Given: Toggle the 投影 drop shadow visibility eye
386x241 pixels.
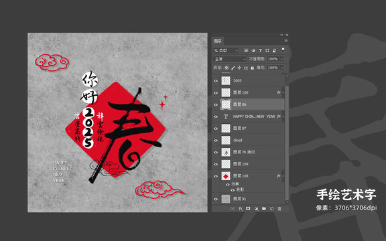Looking at the screenshot, I should coord(233,190).
